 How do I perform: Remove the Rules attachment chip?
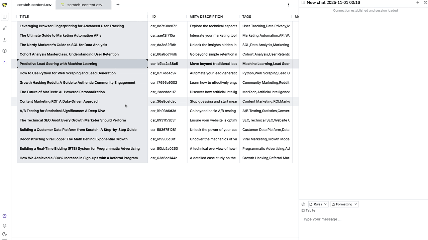click(325, 204)
